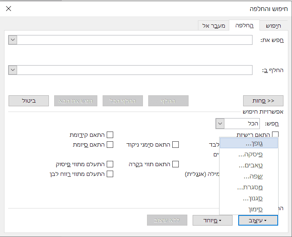Select גופן (Font) from format menu
Viewport: 292px width, 237px height.
click(249, 144)
